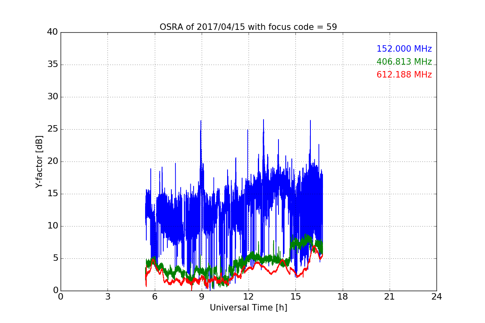Click the x-axis tick label '18'

tap(343, 297)
